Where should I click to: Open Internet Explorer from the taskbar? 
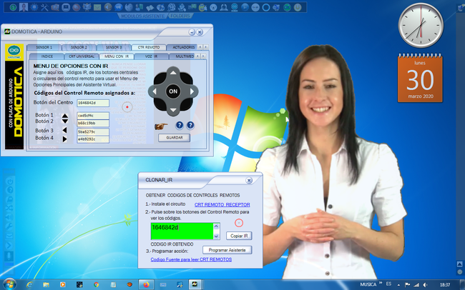[29, 285]
